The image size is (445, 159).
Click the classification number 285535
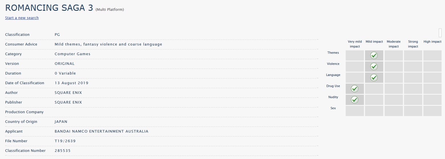pos(63,151)
